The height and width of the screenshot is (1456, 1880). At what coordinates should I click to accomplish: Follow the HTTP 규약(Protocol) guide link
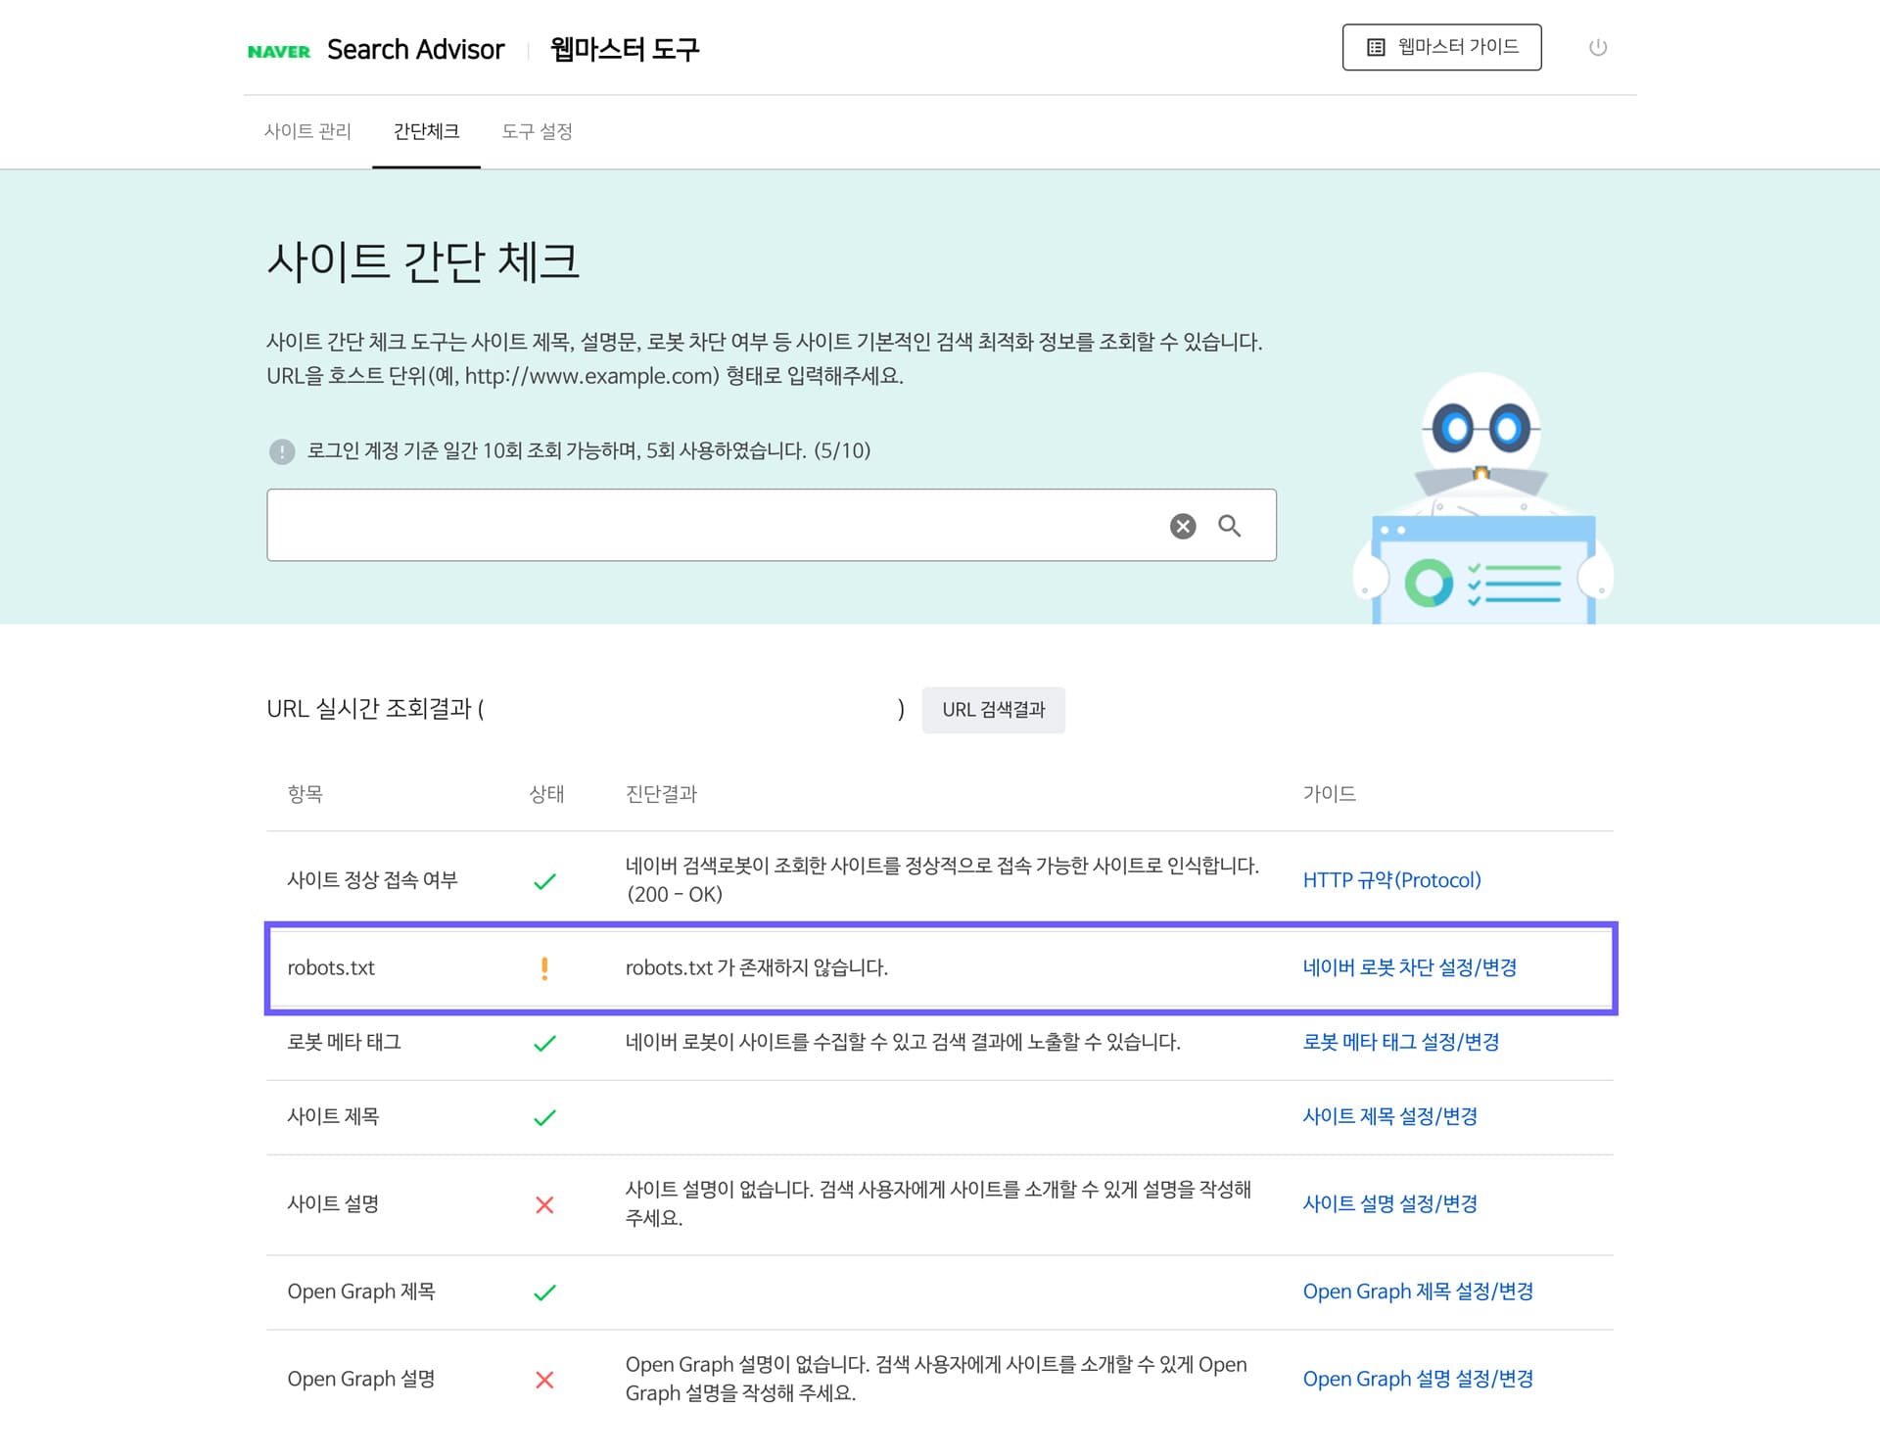point(1391,880)
